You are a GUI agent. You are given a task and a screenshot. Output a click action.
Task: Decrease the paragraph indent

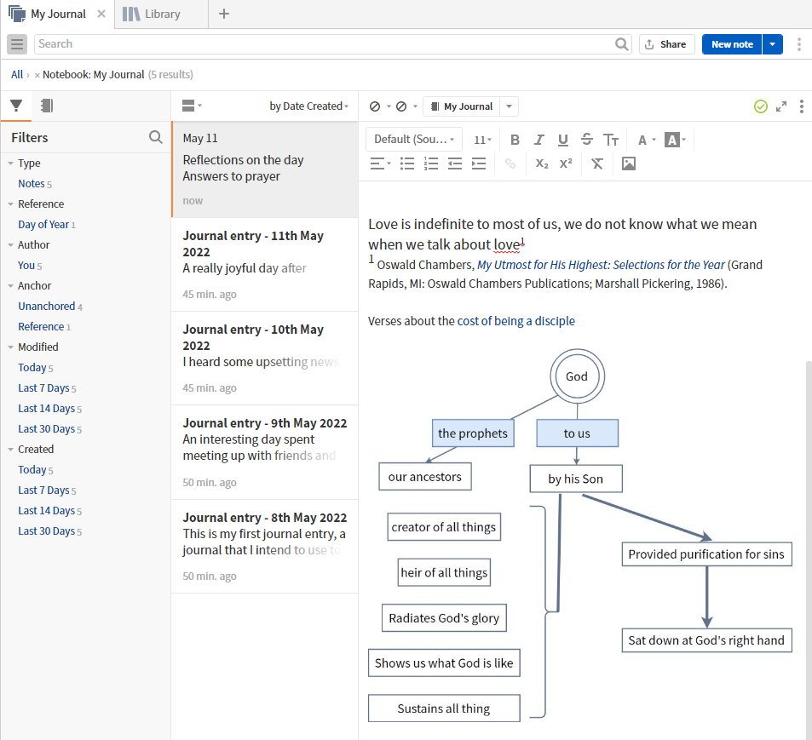(455, 164)
